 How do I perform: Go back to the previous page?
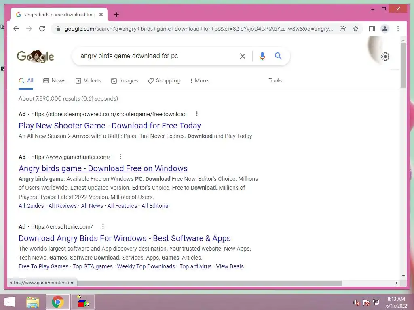pos(16,29)
